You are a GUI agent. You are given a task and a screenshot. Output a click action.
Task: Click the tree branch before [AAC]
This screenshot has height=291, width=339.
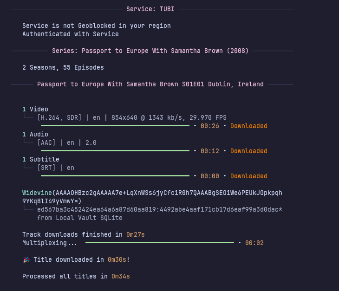point(29,142)
